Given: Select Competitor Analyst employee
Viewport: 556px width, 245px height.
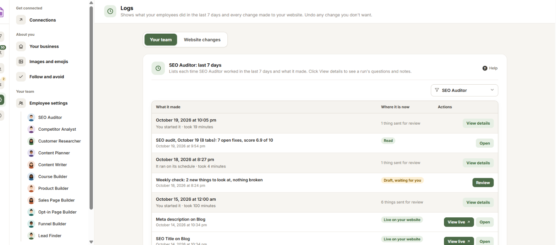Looking at the screenshot, I should (57, 129).
